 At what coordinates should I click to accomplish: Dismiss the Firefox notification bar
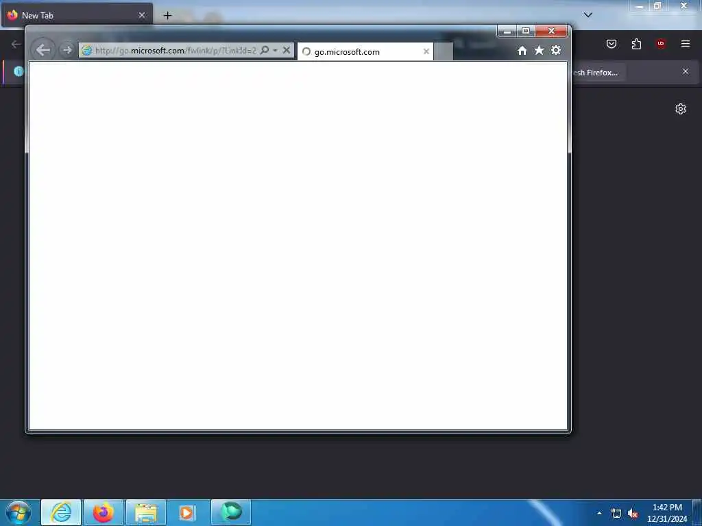click(x=686, y=71)
